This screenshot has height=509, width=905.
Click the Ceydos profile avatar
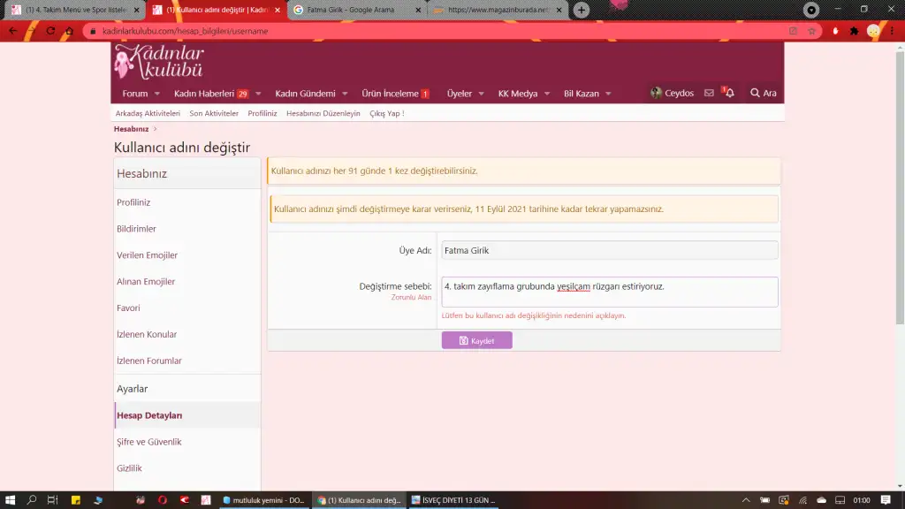[655, 92]
